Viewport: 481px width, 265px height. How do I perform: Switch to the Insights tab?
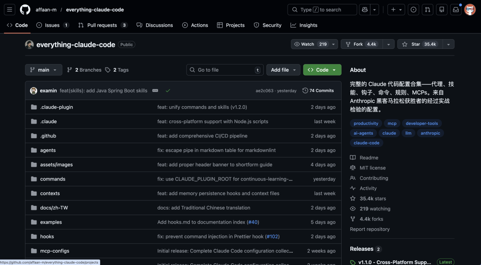pyautogui.click(x=304, y=25)
